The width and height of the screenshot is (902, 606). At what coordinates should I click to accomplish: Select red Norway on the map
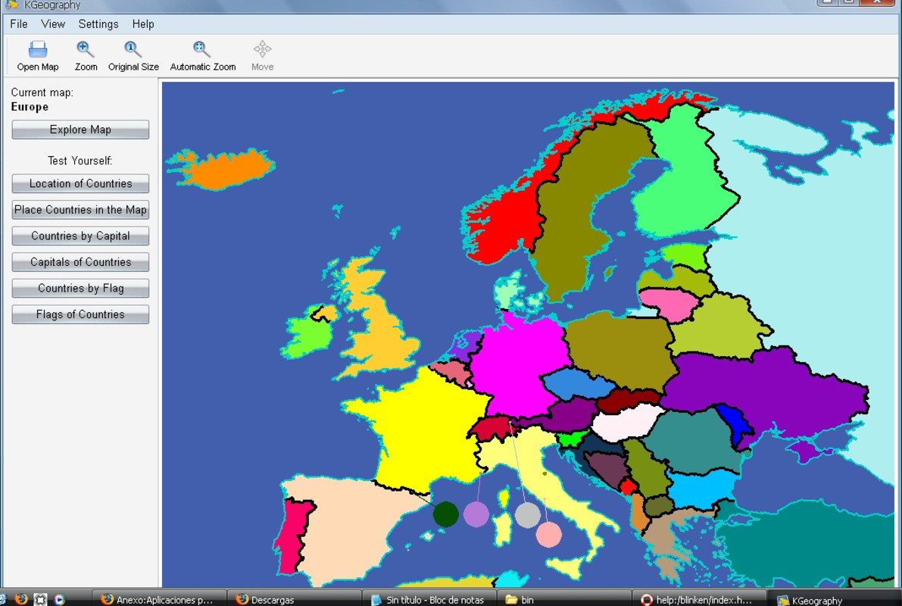(506, 224)
